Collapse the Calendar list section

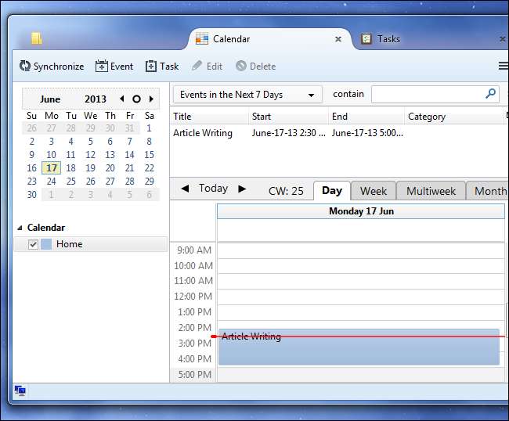[20, 228]
